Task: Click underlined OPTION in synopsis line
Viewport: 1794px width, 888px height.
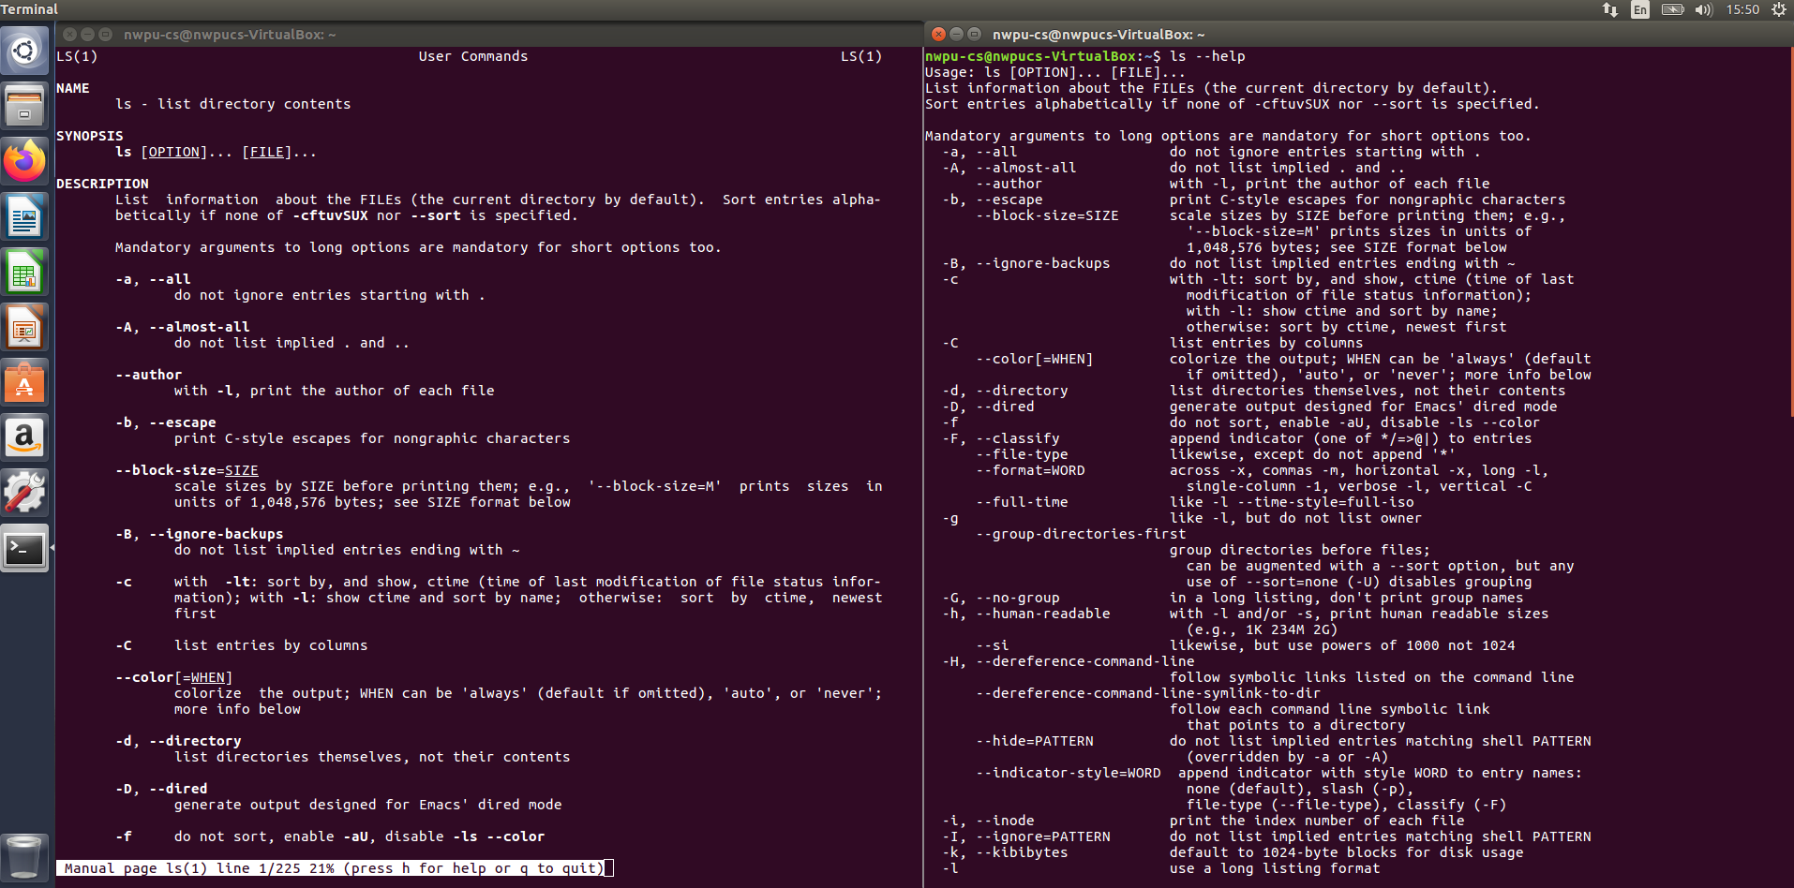Action: coord(174,152)
